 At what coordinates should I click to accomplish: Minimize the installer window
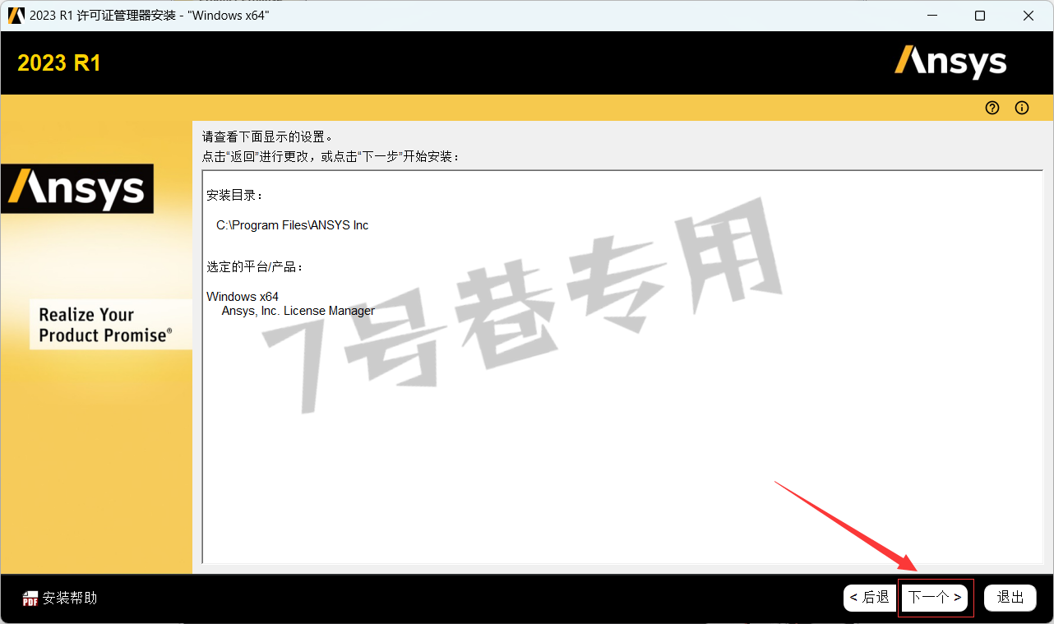[931, 16]
